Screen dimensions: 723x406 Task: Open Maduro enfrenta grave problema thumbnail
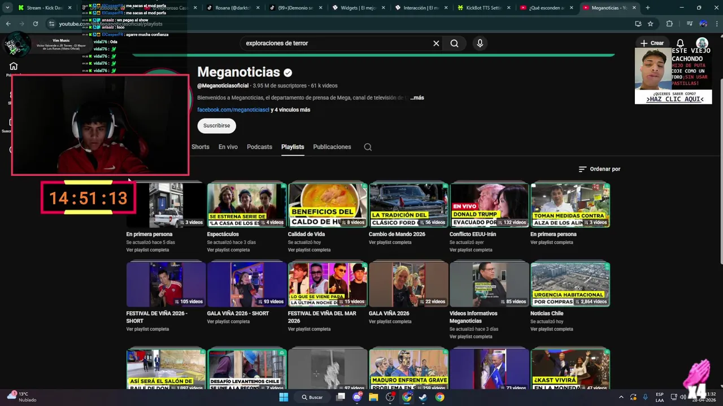(408, 370)
